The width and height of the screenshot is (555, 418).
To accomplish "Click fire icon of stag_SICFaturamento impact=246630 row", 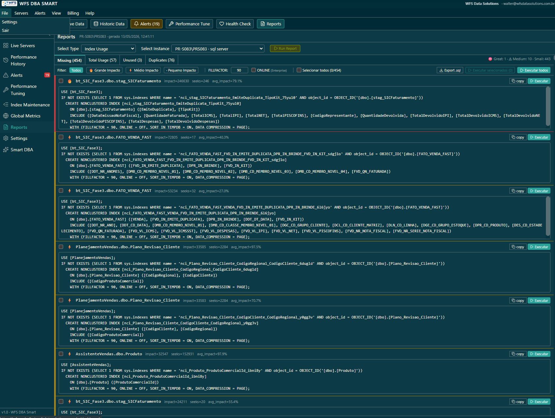I will coord(69,81).
